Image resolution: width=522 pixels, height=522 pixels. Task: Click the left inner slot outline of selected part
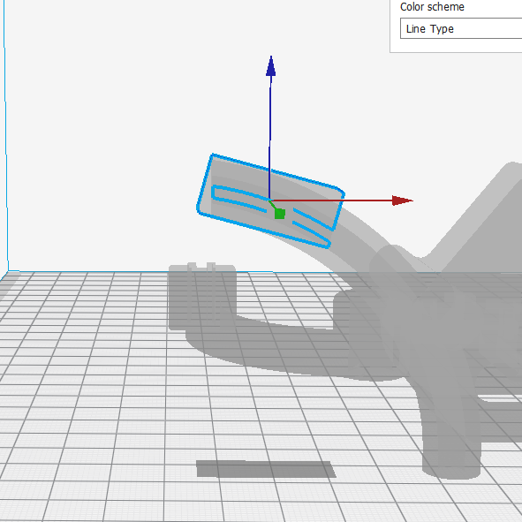click(x=239, y=198)
